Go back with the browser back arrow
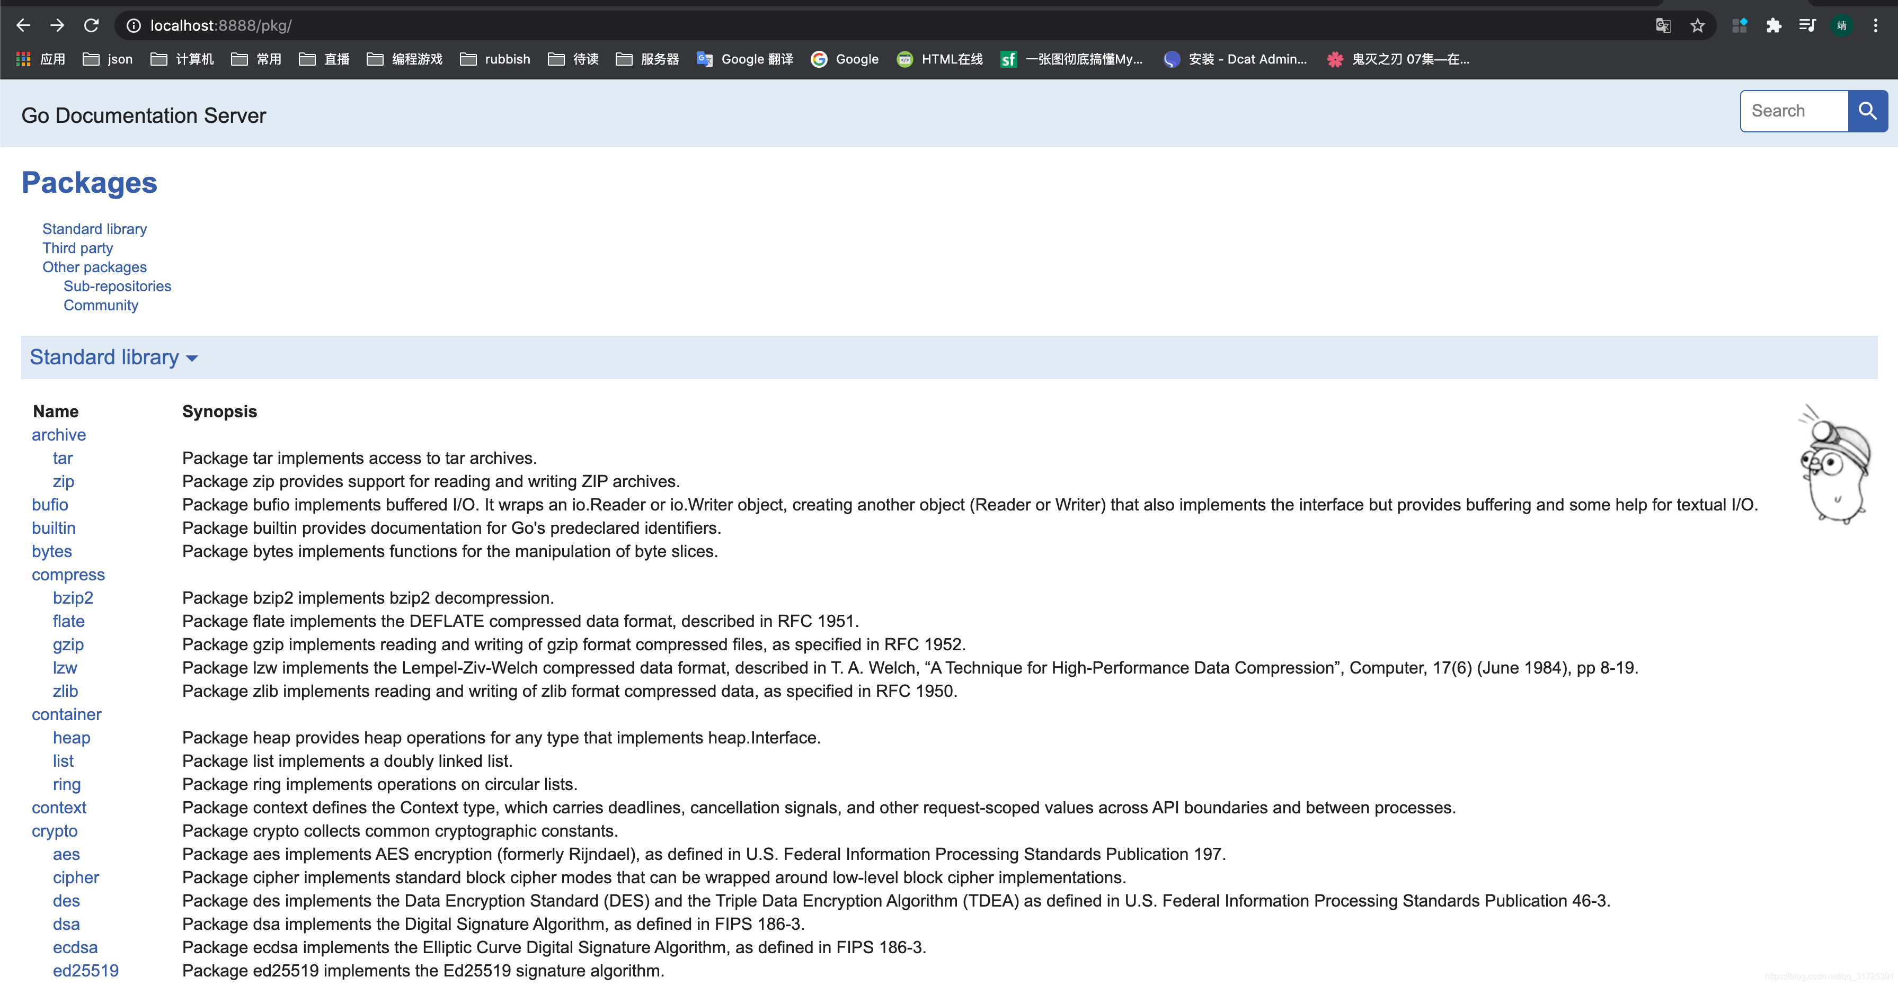Image resolution: width=1898 pixels, height=986 pixels. click(23, 26)
